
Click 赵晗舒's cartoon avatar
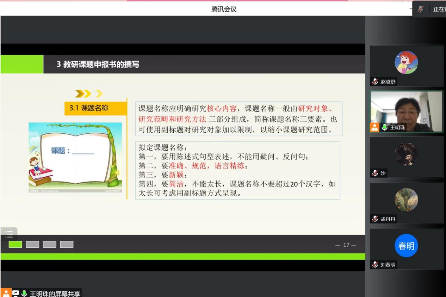(x=406, y=62)
